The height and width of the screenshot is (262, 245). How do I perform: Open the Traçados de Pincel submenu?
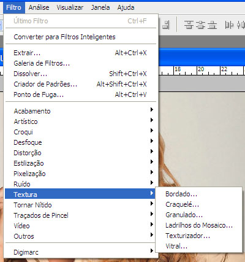81,215
